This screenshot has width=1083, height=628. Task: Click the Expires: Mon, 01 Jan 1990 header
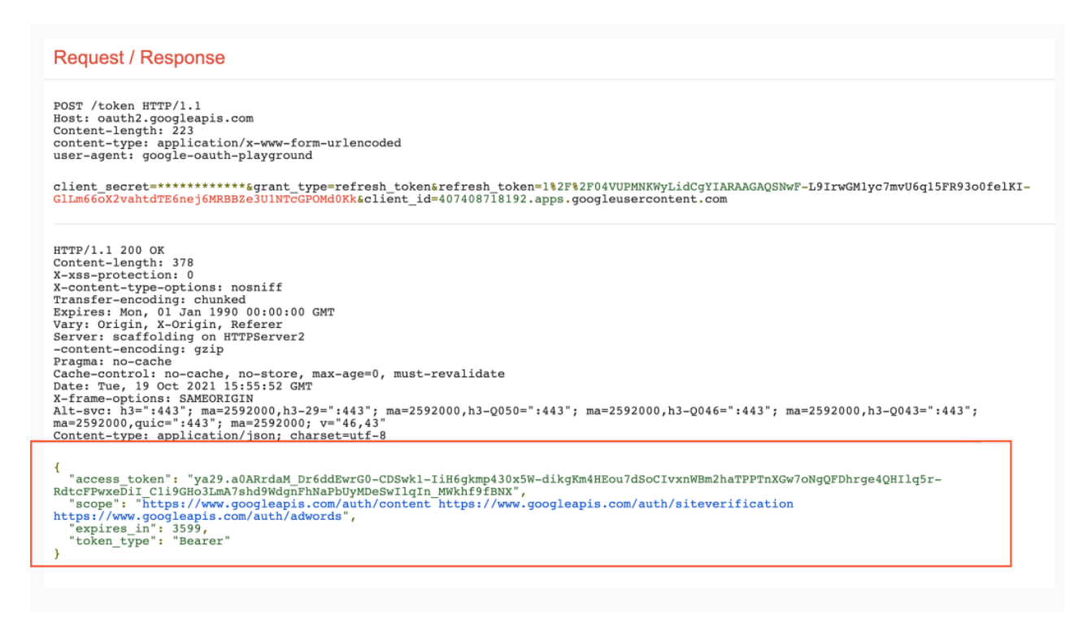point(194,312)
